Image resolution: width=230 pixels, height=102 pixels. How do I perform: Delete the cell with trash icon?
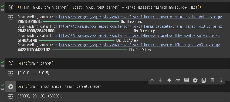(x=212, y=80)
